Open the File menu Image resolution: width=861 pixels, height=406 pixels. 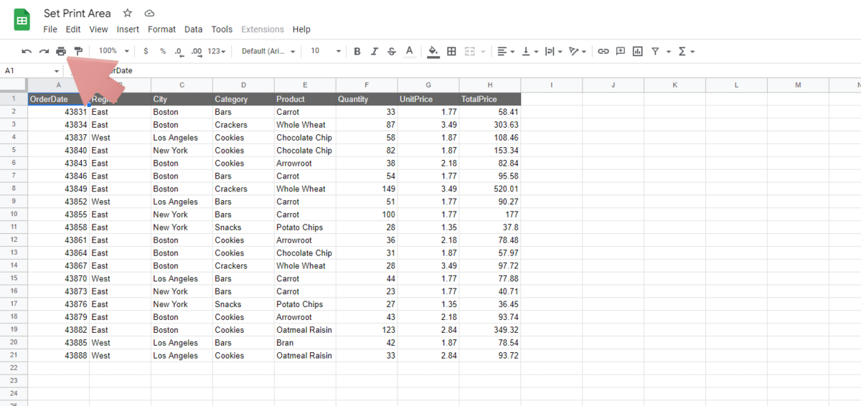50,29
